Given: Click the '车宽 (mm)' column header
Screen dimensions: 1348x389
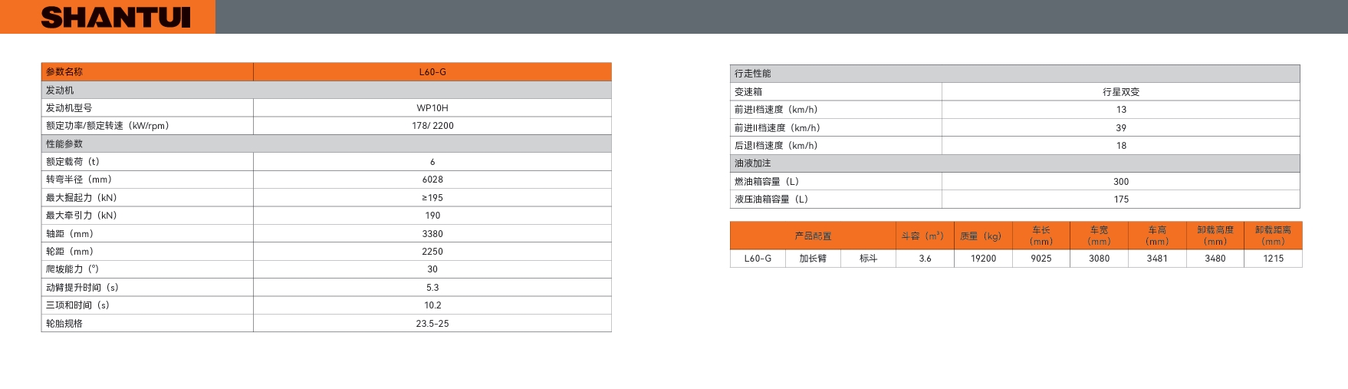Looking at the screenshot, I should pos(1099,236).
